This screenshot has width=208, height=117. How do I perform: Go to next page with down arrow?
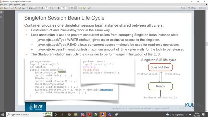coord(43,8)
